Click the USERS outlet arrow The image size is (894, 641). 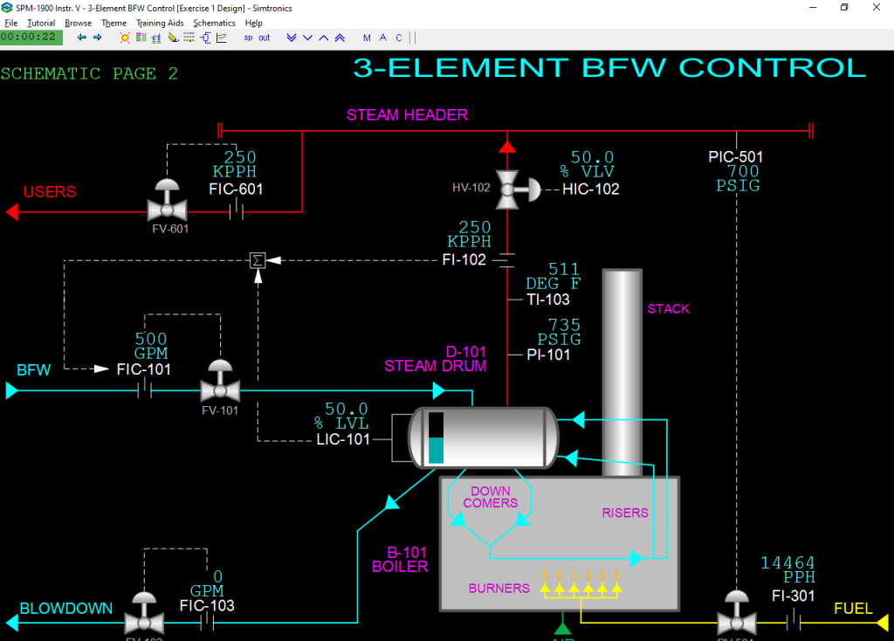click(x=12, y=212)
